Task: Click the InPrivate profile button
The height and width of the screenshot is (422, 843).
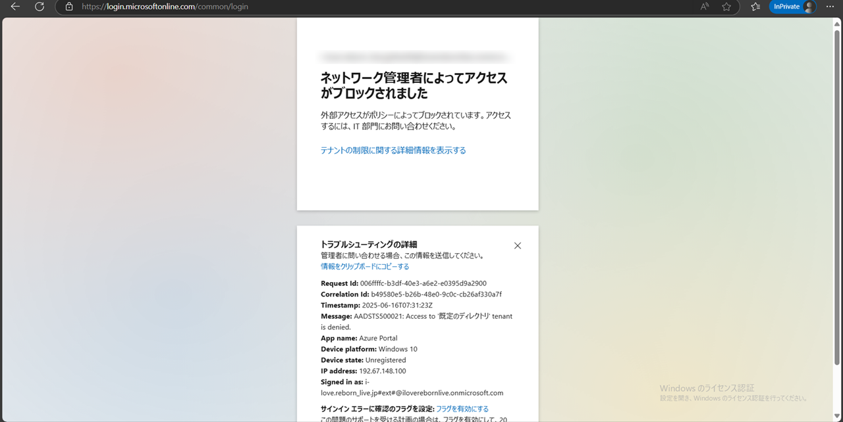Action: (x=793, y=7)
